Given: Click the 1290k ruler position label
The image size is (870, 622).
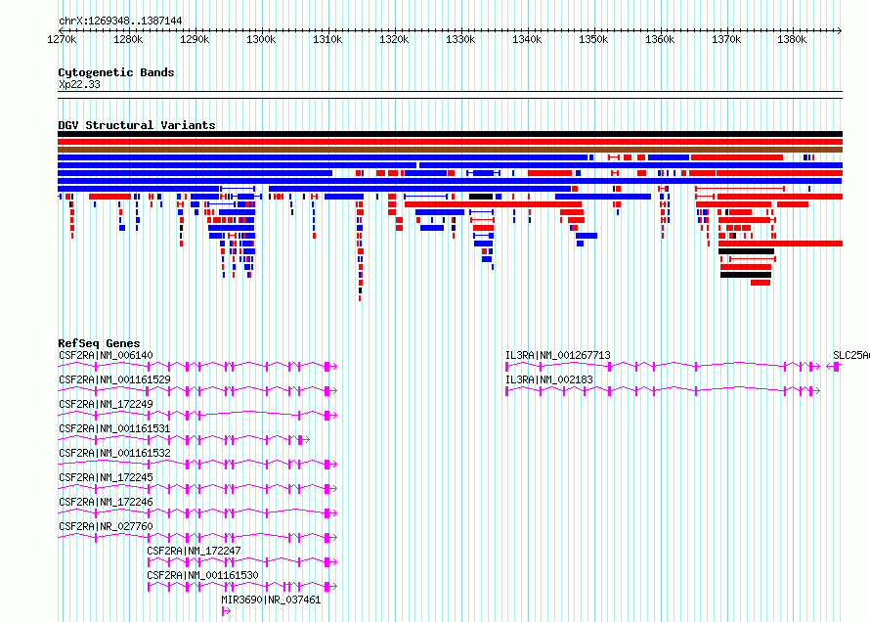Looking at the screenshot, I should point(195,39).
